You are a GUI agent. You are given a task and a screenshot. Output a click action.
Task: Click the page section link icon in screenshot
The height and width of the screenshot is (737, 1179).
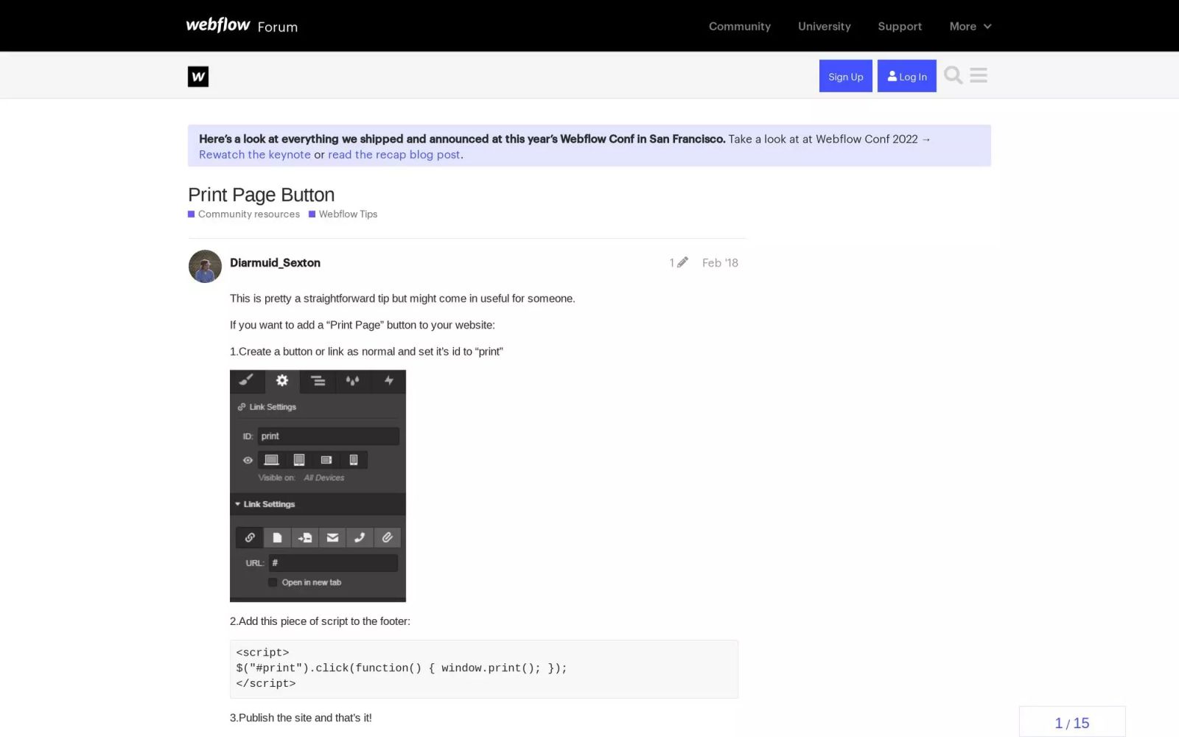point(304,537)
